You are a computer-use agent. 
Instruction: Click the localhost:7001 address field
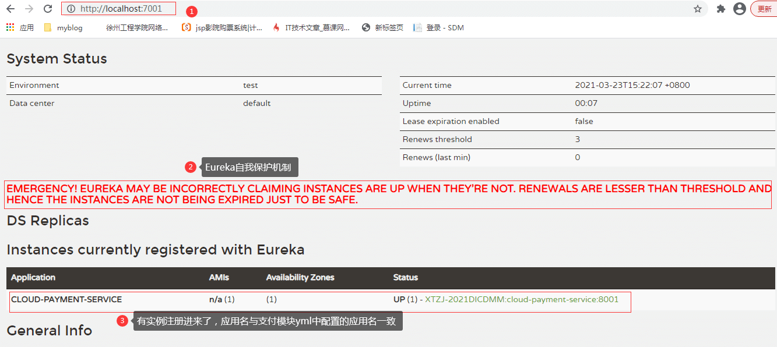pyautogui.click(x=118, y=9)
